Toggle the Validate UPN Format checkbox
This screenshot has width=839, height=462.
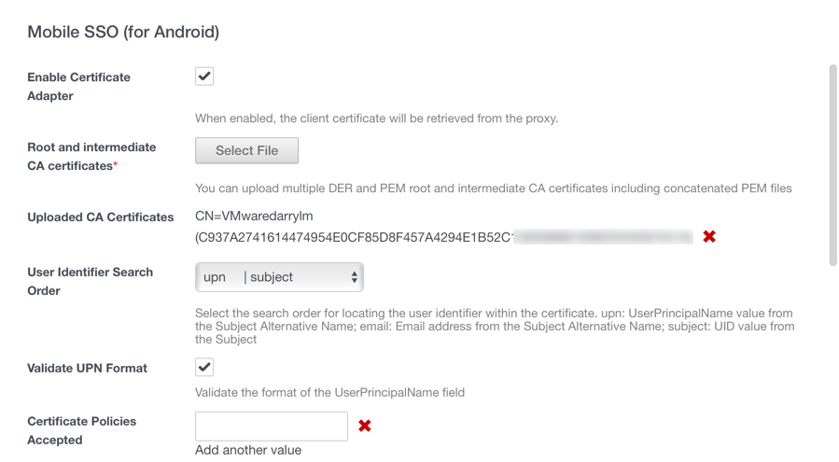[204, 367]
